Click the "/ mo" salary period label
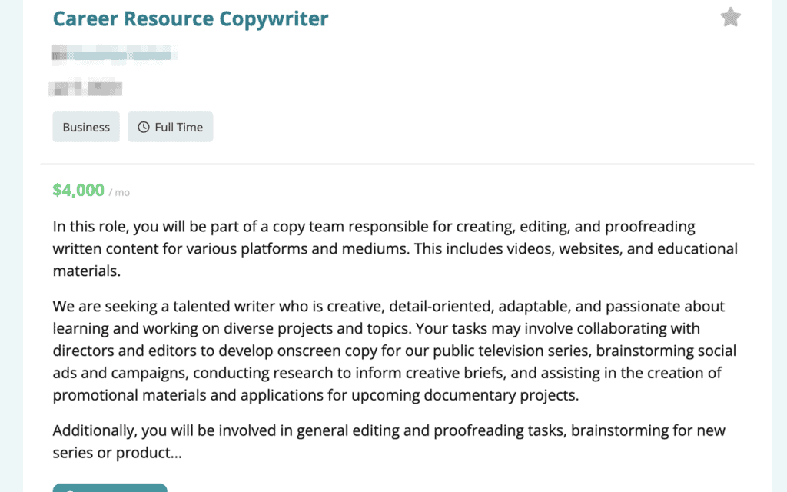Screen dimensions: 787x492 [119, 193]
